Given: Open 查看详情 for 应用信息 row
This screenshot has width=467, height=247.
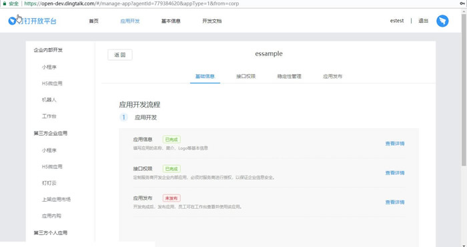Looking at the screenshot, I should point(395,144).
